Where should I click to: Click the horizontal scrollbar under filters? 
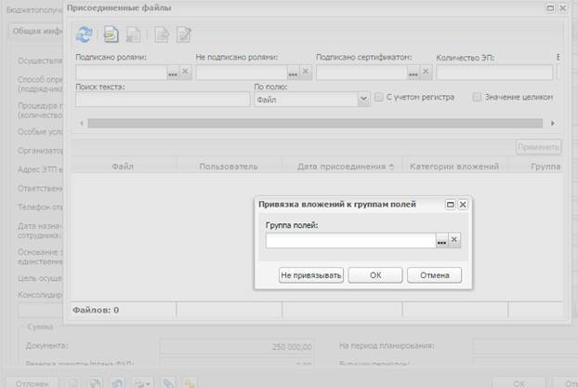point(316,123)
